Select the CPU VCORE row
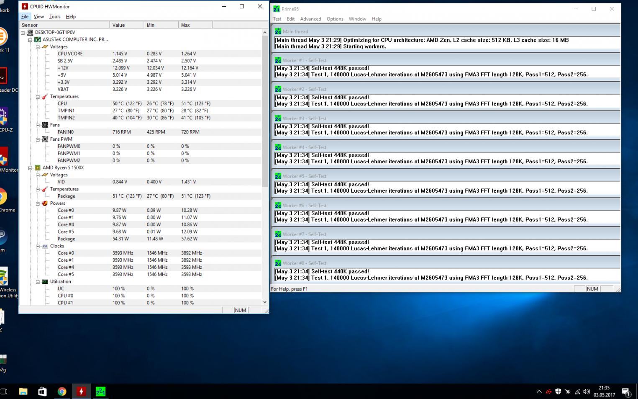This screenshot has height=399, width=638. [140, 54]
